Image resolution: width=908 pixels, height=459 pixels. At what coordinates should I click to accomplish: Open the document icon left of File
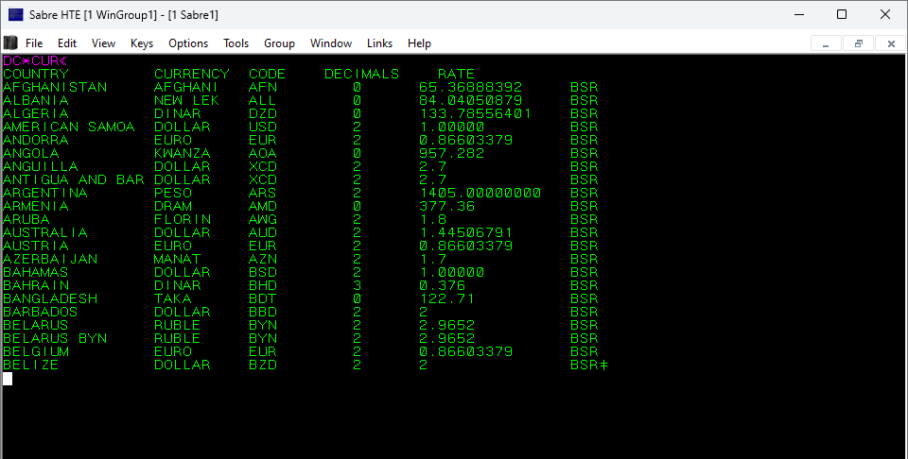point(10,42)
